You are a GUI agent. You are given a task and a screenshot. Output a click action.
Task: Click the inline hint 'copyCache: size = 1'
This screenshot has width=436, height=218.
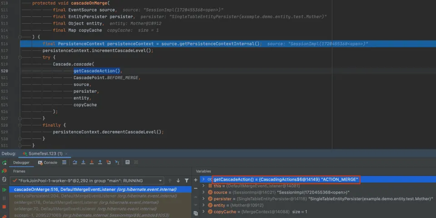point(133,30)
